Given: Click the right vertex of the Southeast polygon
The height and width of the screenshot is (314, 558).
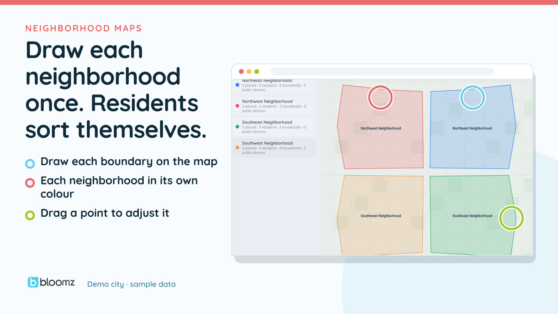Looking at the screenshot, I should (x=515, y=218).
